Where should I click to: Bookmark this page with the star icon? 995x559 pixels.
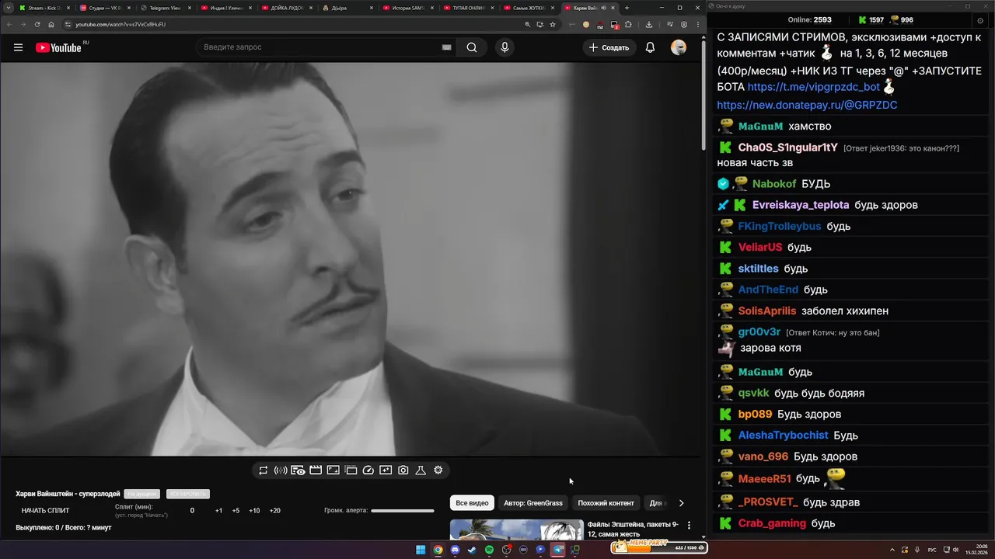553,24
